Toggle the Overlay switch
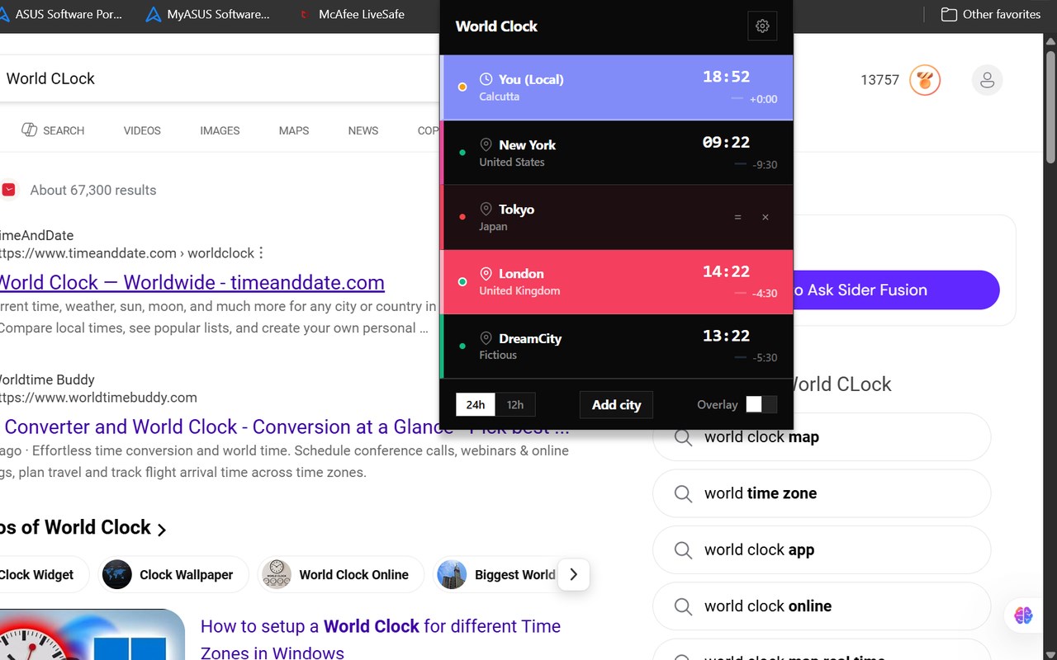This screenshot has width=1057, height=660. pyautogui.click(x=761, y=404)
